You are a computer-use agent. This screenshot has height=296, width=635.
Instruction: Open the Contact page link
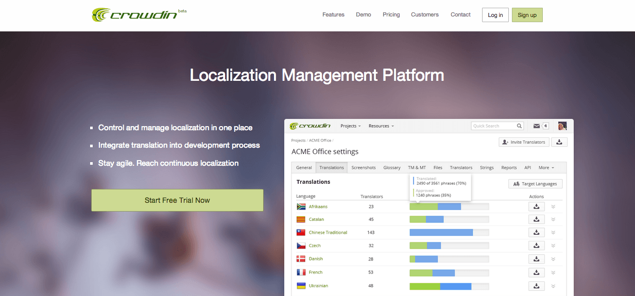[x=460, y=15]
